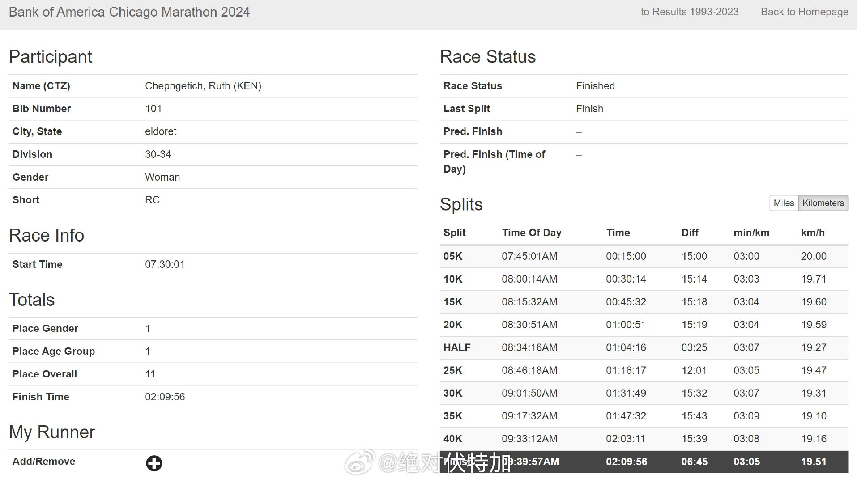This screenshot has width=857, height=483.
Task: Click 40K time of day 09:33:12AM
Action: (x=529, y=439)
